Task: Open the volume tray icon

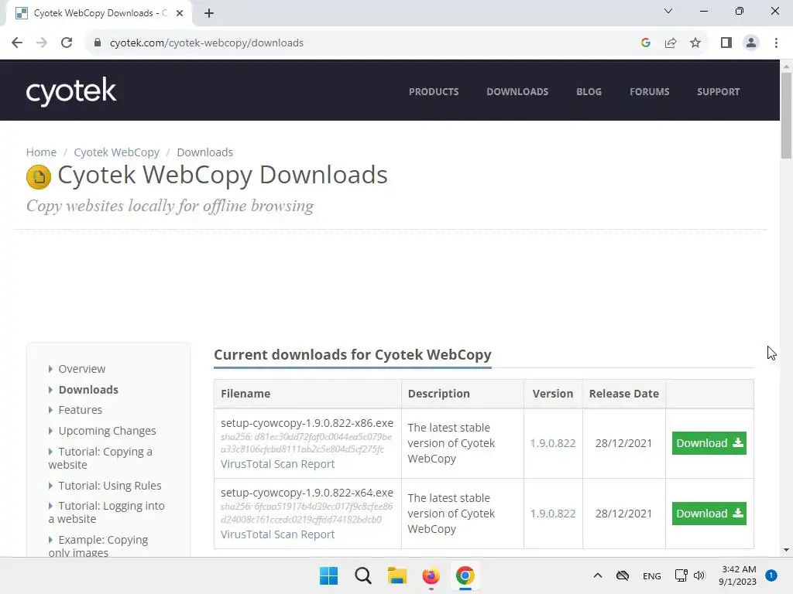Action: [699, 575]
